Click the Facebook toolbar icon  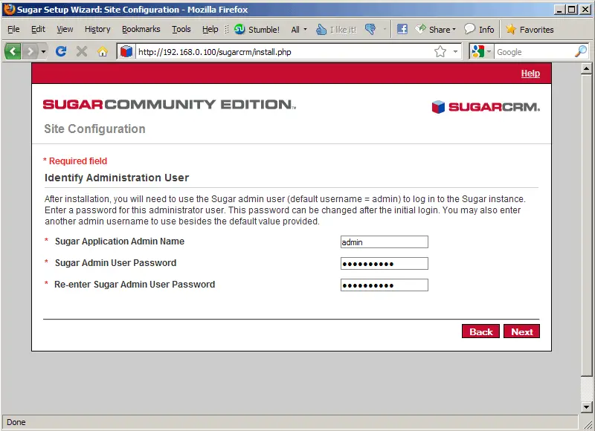(402, 29)
